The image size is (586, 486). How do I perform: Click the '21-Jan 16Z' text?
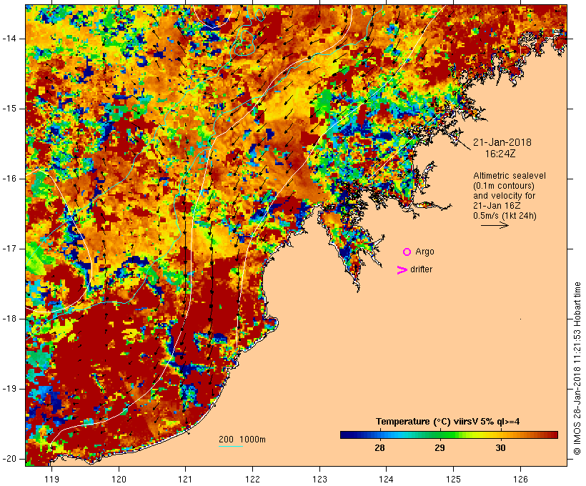[497, 206]
